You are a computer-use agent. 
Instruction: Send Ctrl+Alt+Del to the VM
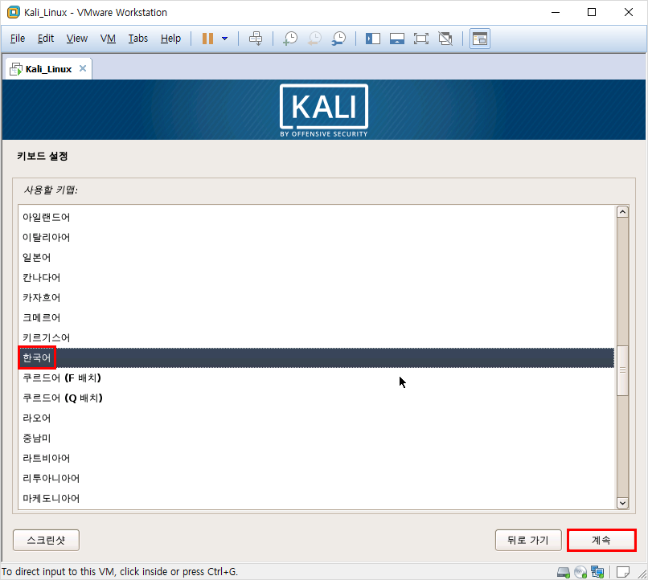(x=256, y=39)
